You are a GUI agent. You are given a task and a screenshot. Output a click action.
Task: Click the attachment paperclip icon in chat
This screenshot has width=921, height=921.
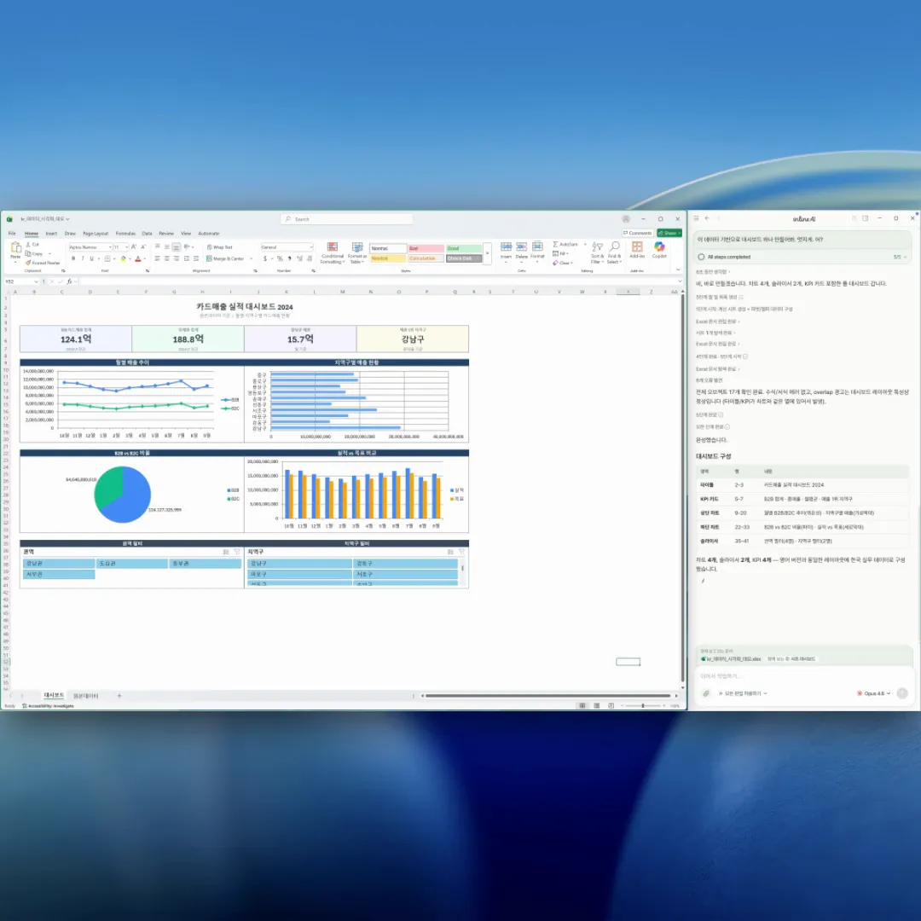706,693
